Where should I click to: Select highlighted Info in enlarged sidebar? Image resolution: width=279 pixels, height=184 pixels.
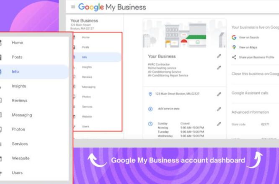coord(34,72)
